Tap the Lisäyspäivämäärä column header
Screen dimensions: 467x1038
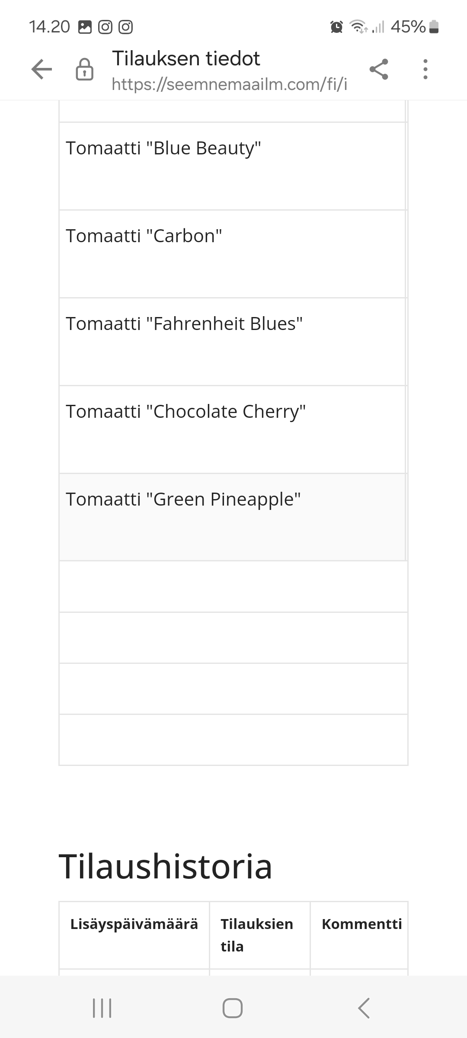(134, 924)
